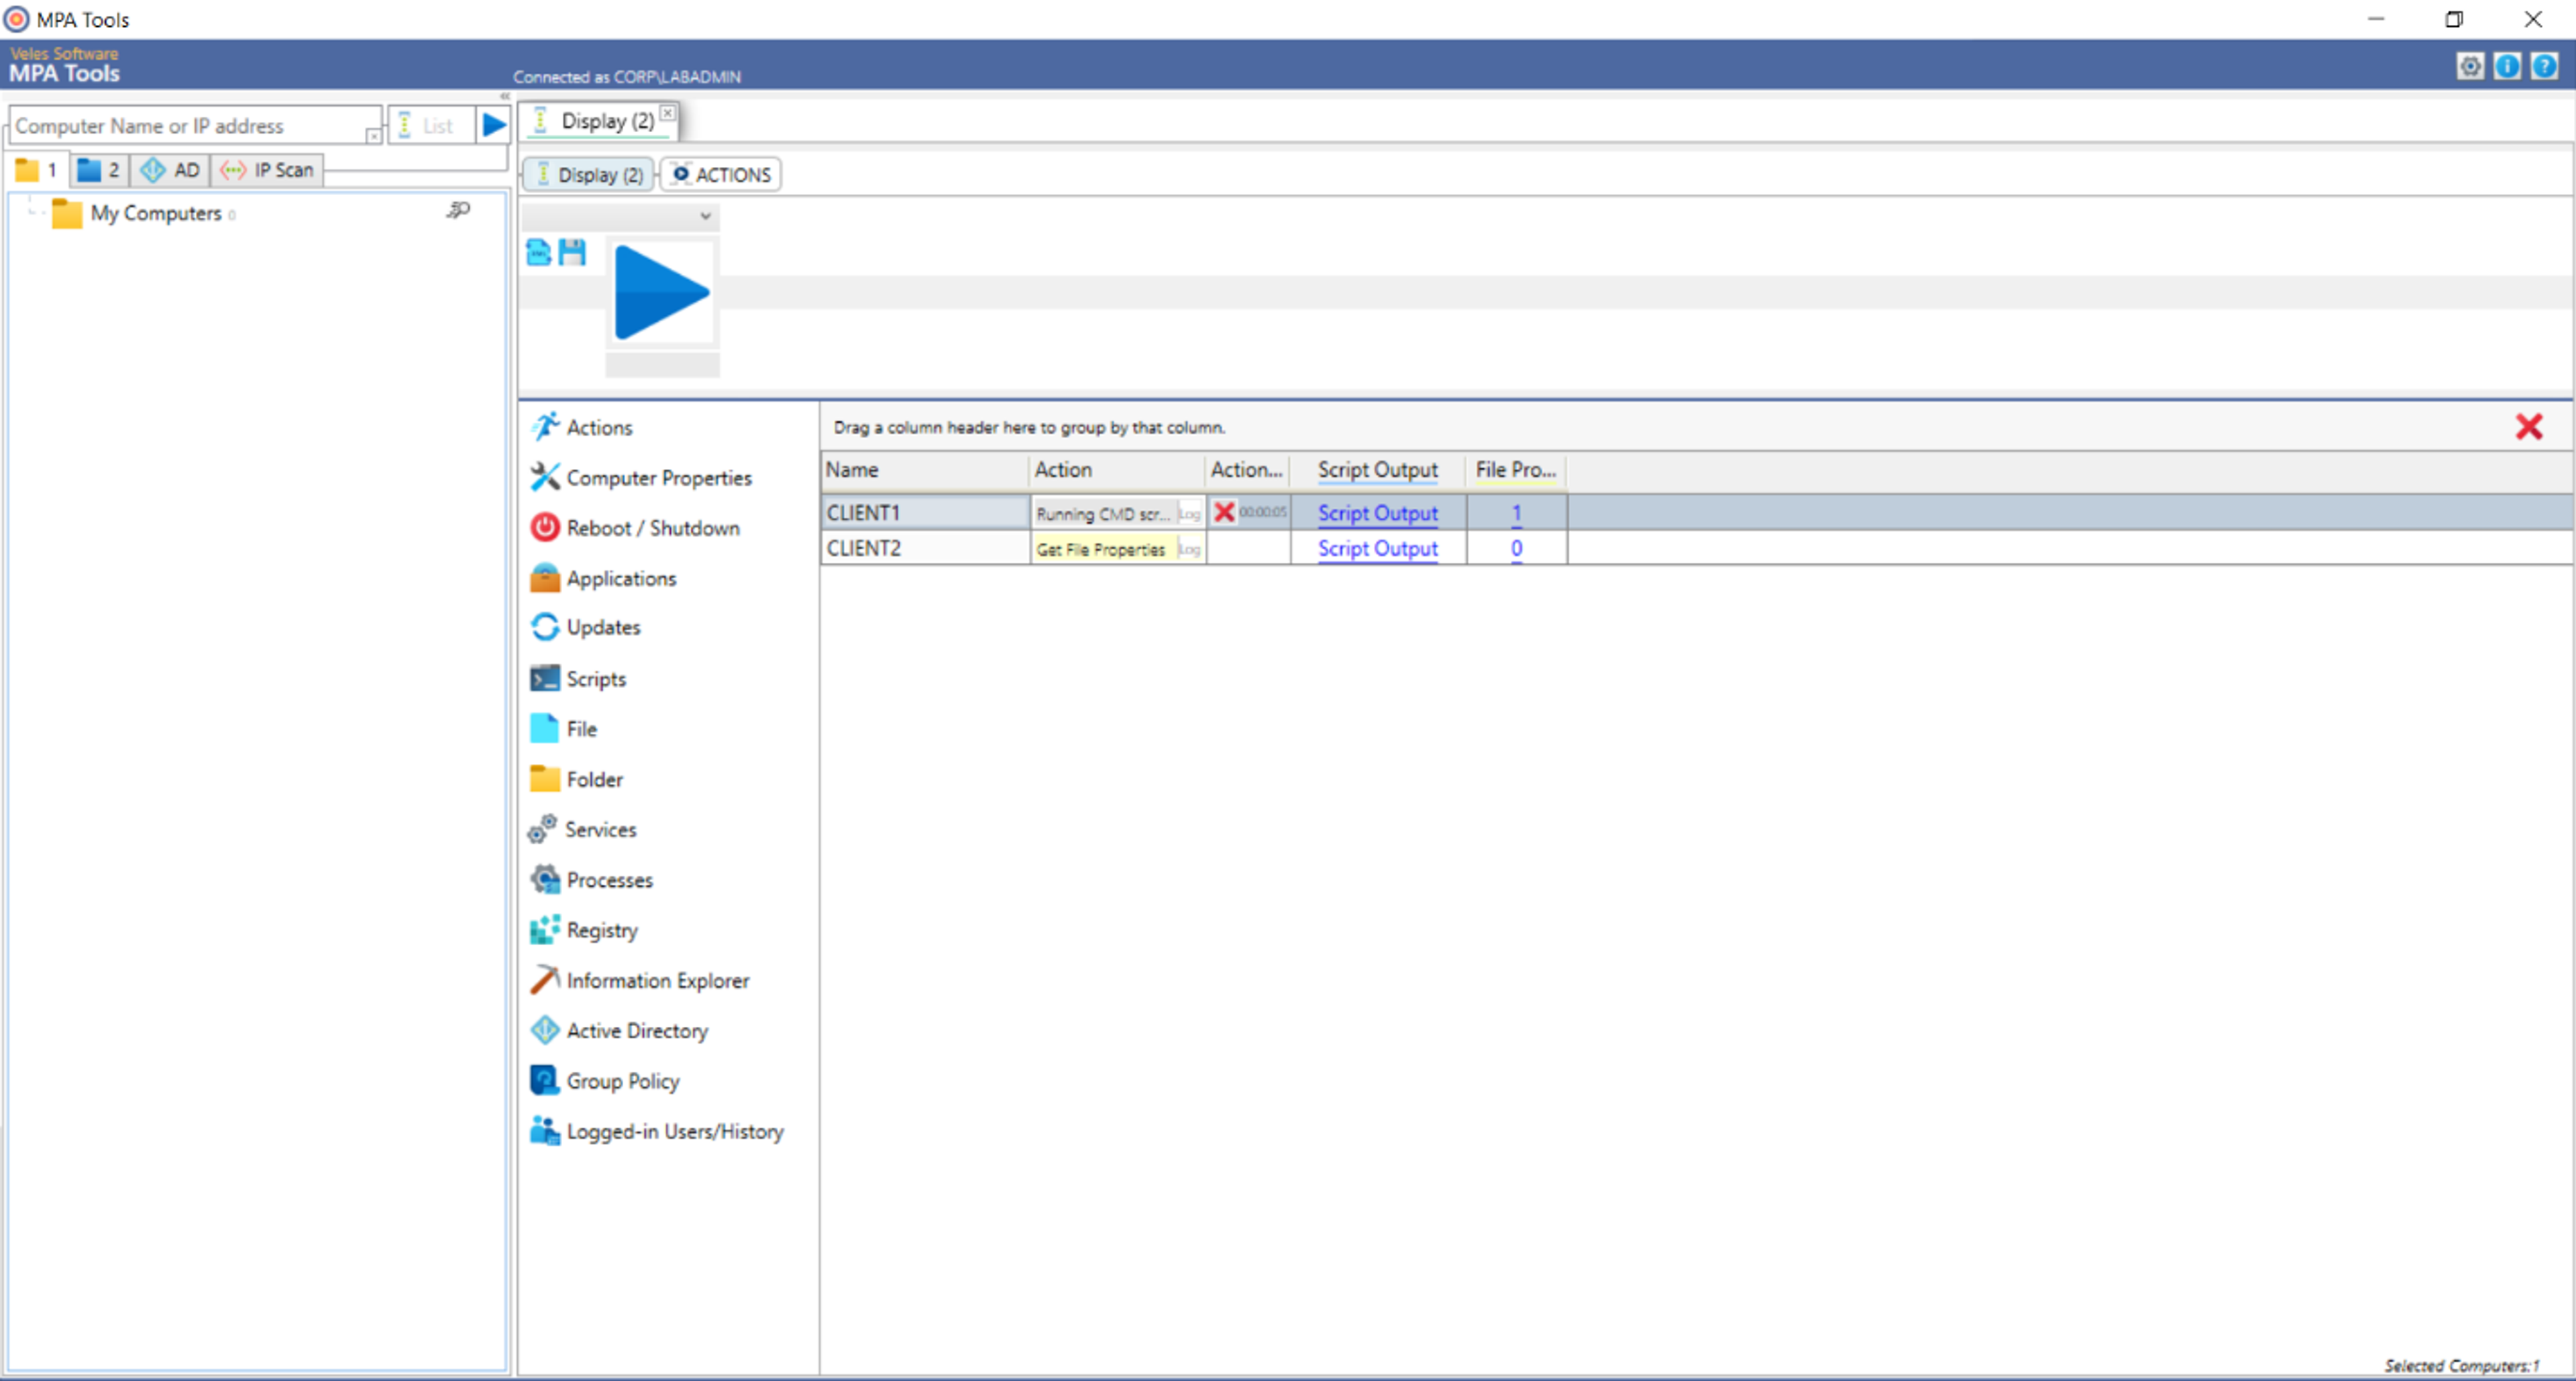Click the search icon in computers tree

tap(458, 210)
